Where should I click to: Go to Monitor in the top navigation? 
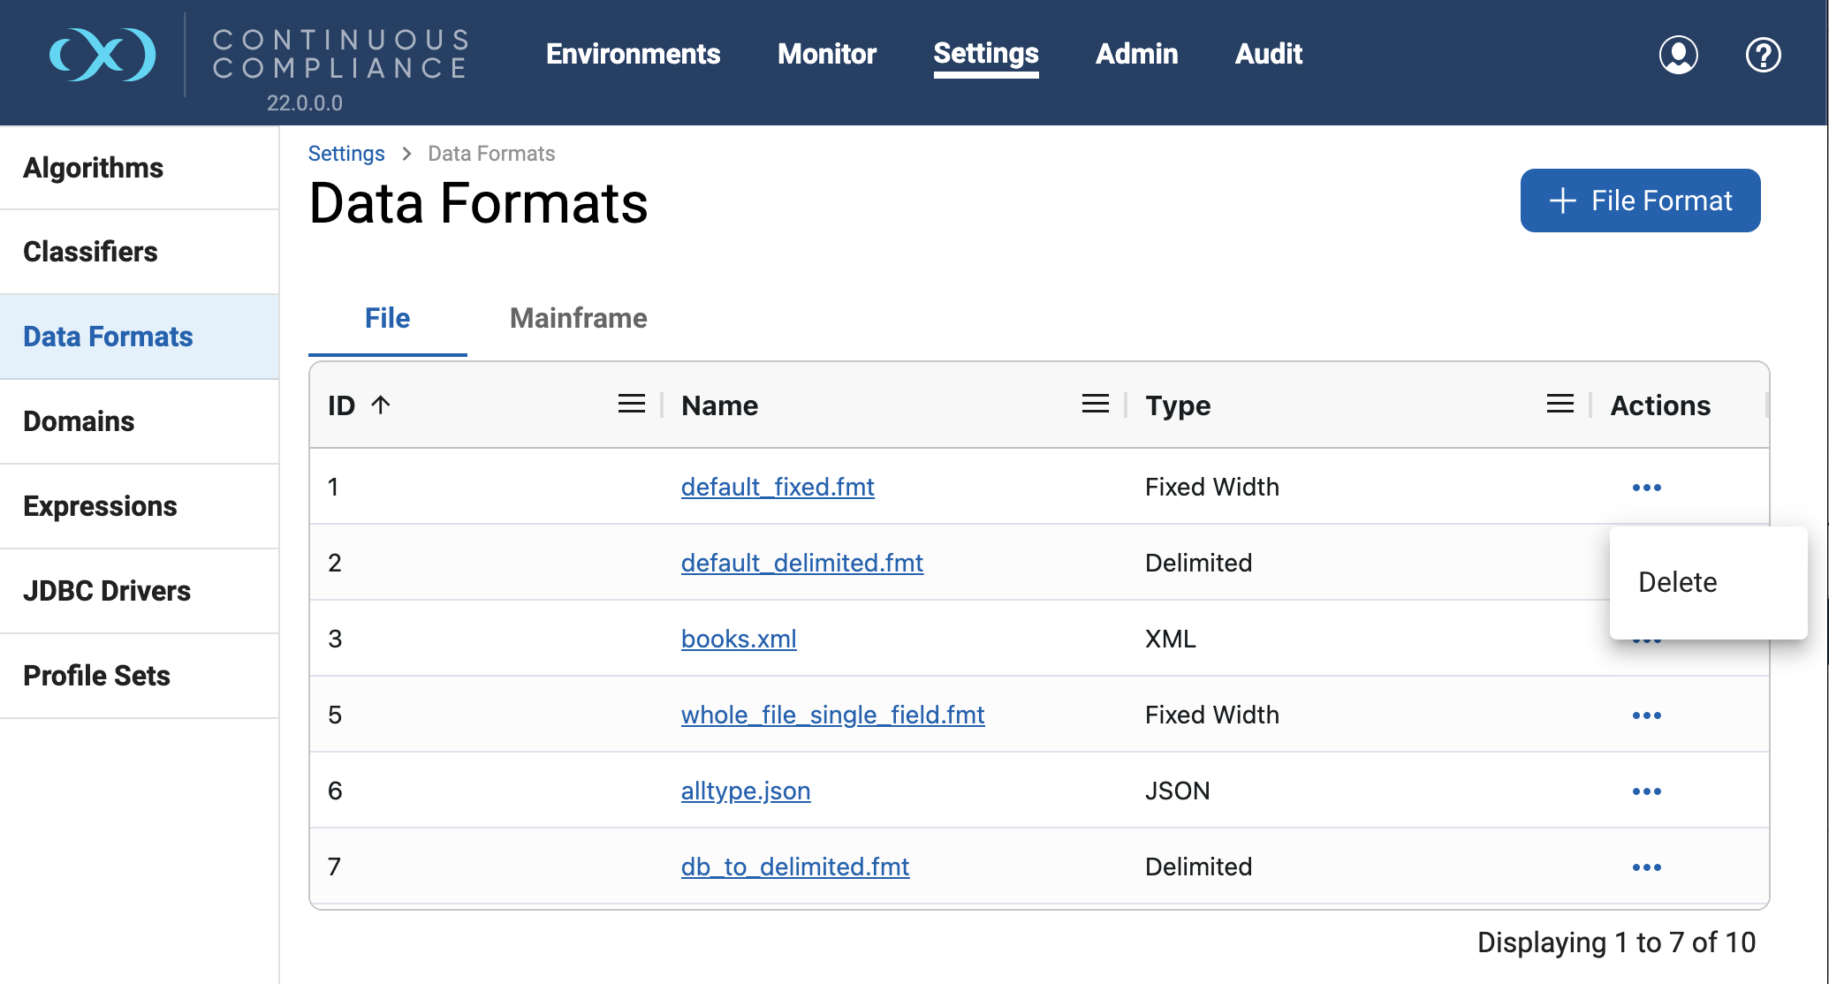(826, 54)
